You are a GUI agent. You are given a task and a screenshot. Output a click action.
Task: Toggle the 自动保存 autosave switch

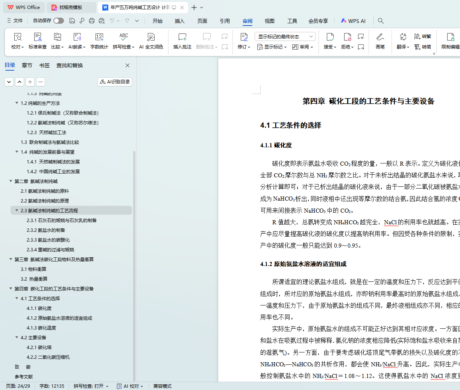[59, 21]
